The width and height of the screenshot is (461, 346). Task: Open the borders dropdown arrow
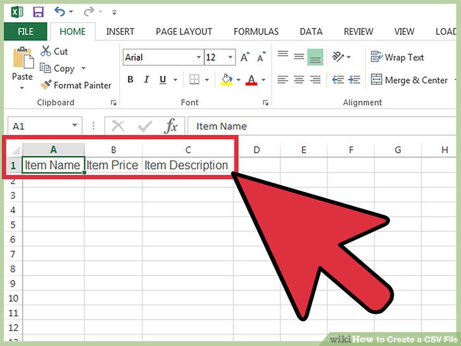[x=207, y=80]
